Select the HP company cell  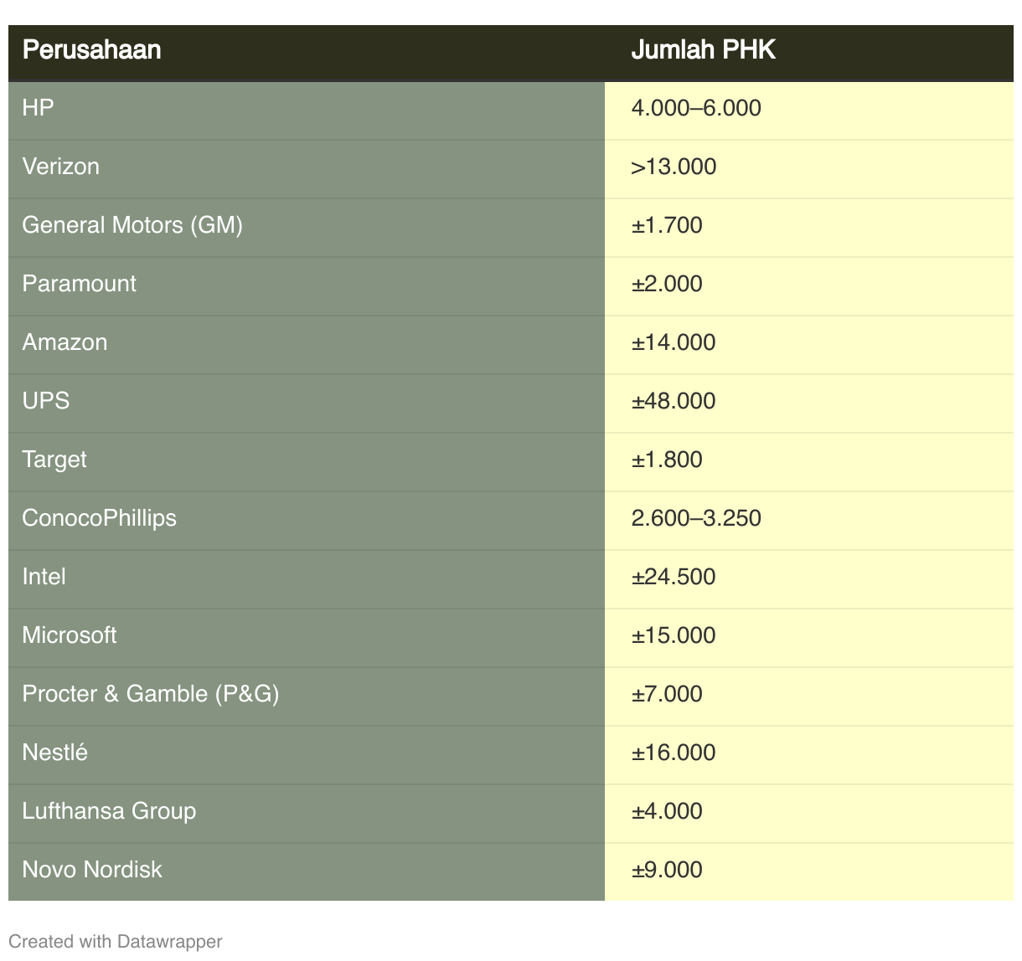(39, 108)
